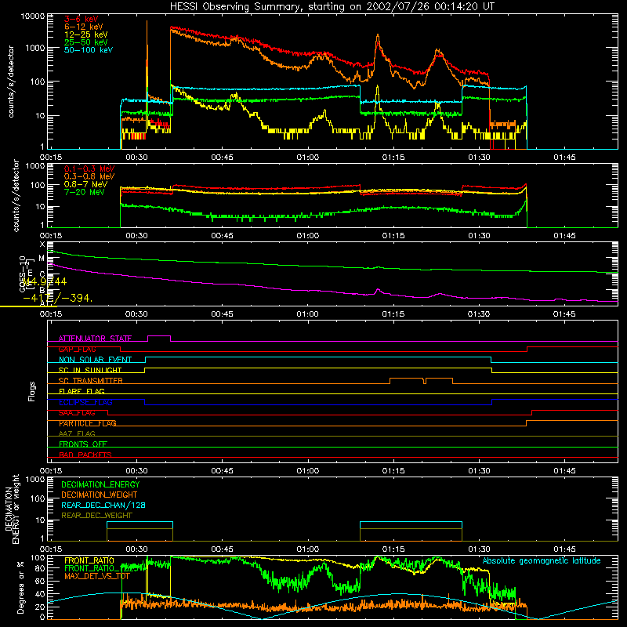Click the dim olive A4Z_FLAG label
Image resolution: width=627 pixels, height=627 pixels.
[x=77, y=433]
